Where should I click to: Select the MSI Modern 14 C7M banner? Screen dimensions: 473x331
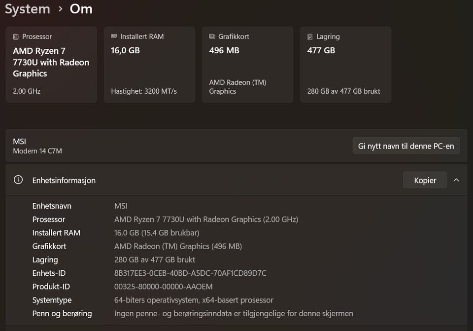(x=236, y=146)
